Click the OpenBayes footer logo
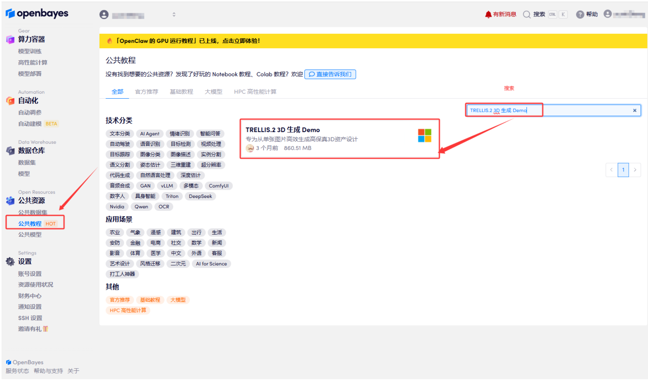This screenshot has height=380, width=648. (x=24, y=362)
